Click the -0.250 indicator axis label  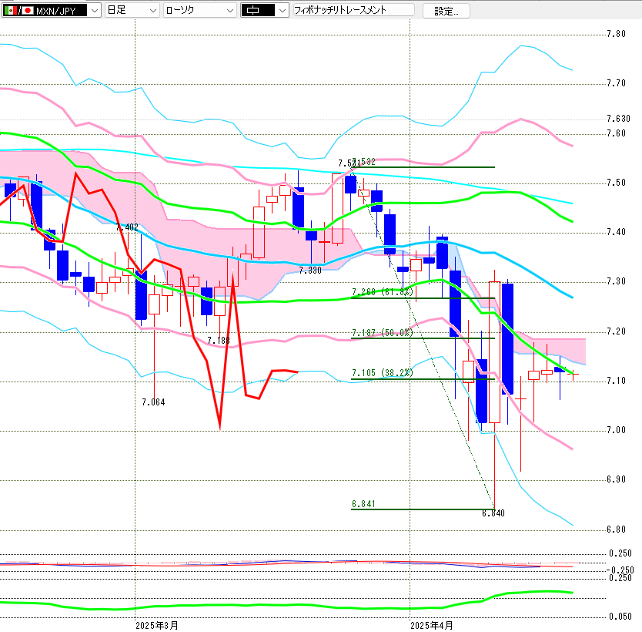coord(620,570)
